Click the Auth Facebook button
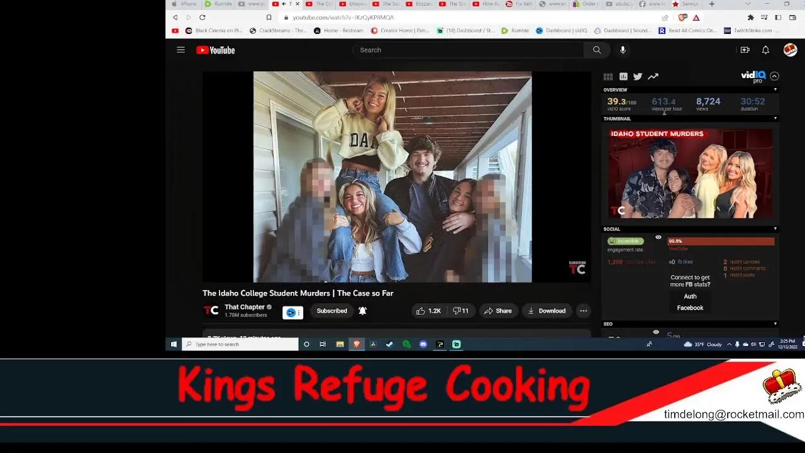Viewport: 805px width, 453px height. coord(690,302)
